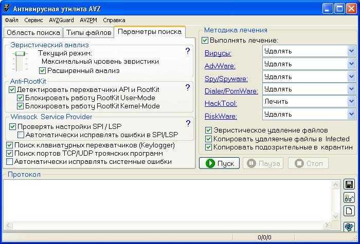The height and width of the screenshot is (244, 360).
Task: Open the AVZGuard menu
Action: coord(61,20)
